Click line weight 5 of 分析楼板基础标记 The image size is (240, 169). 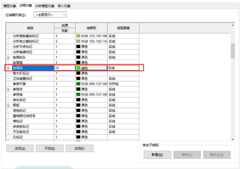point(65,36)
